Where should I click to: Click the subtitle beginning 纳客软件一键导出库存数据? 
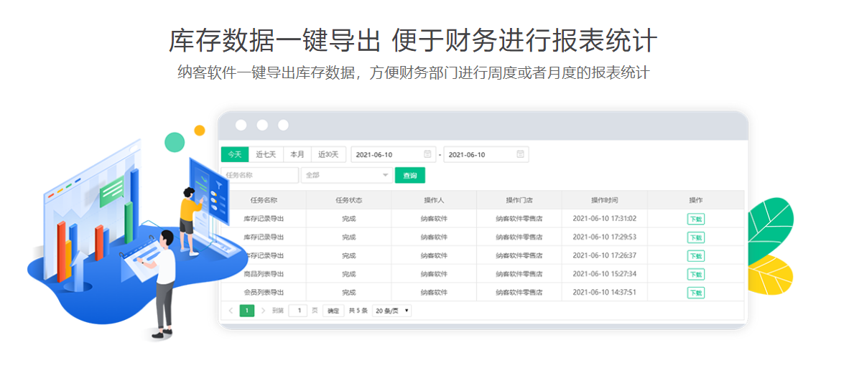(x=414, y=72)
